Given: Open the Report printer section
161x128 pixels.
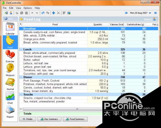Looking at the screenshot, I should point(10,112).
